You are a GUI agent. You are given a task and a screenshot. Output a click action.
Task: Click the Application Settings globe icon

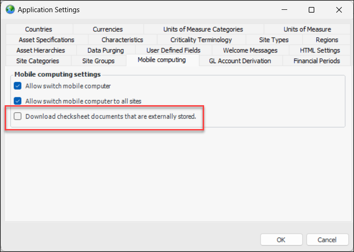[x=10, y=9]
